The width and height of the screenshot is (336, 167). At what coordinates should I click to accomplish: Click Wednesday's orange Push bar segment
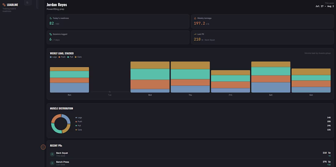(x=150, y=84)
